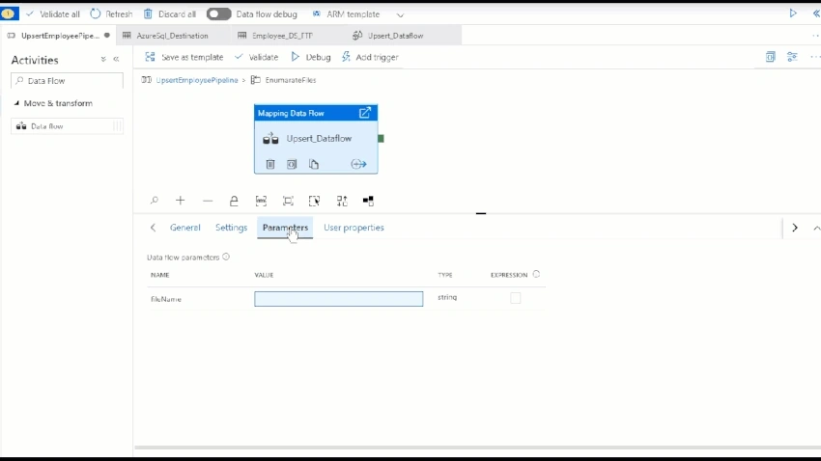This screenshot has width=821, height=461.
Task: Collapse all activity categories with double chevron down
Action: pyautogui.click(x=103, y=60)
